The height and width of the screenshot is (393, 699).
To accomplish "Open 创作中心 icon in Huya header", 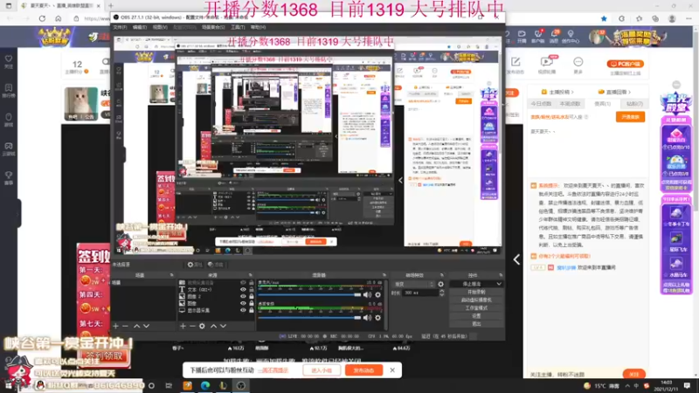I will tap(571, 37).
